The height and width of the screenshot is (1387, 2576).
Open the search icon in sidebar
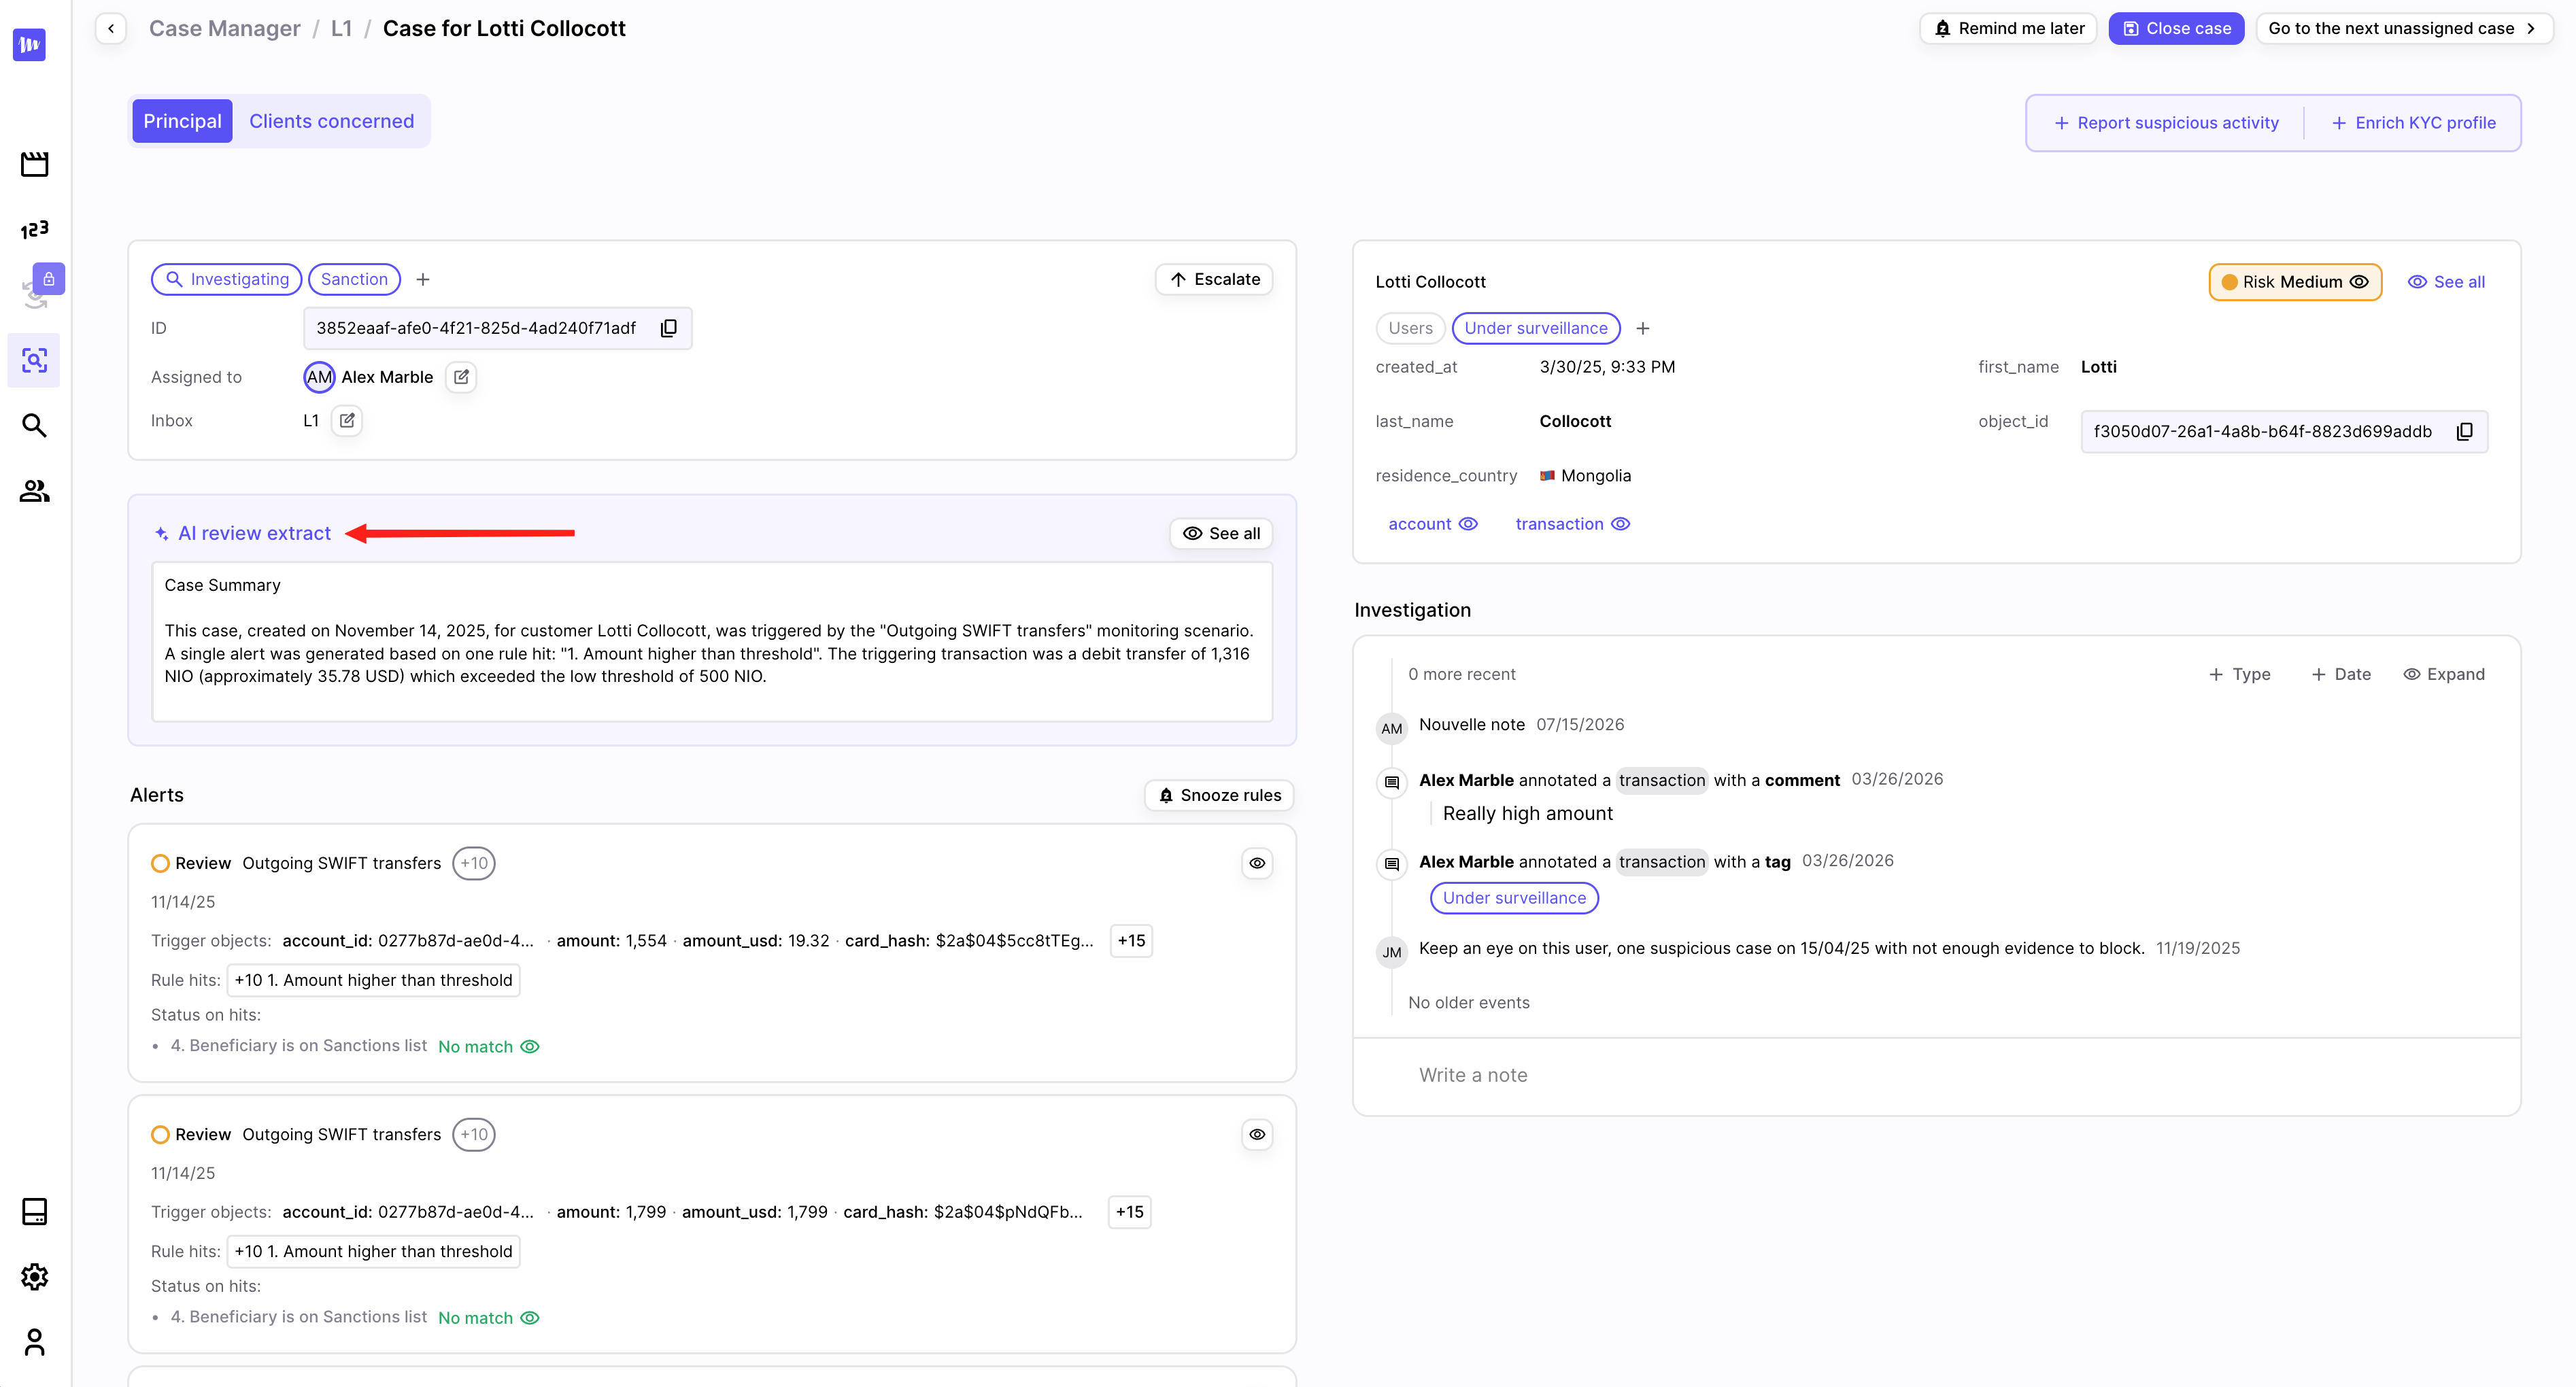click(x=34, y=426)
